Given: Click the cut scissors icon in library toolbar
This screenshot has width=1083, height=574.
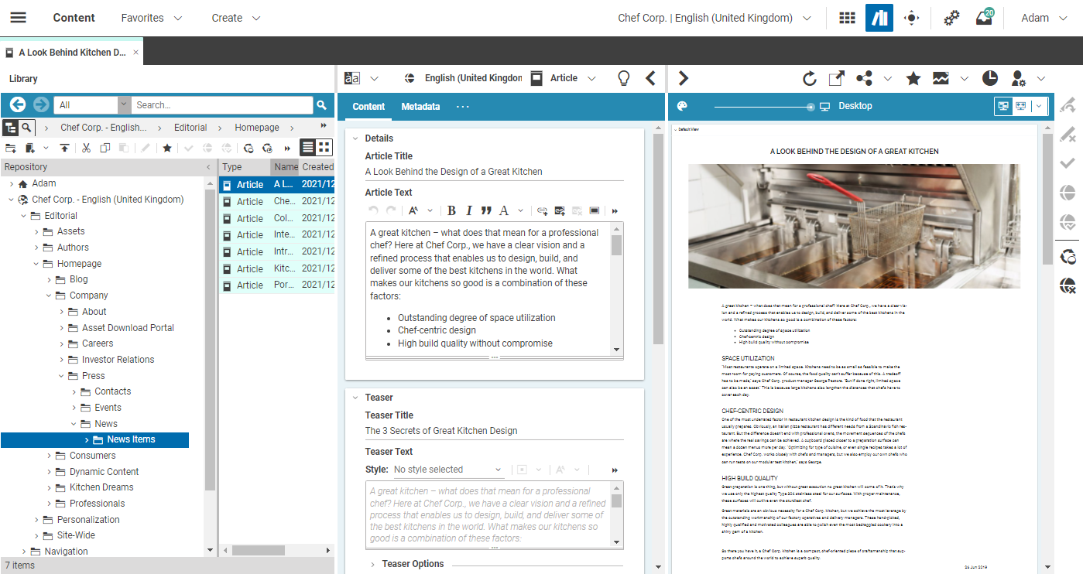Looking at the screenshot, I should tap(86, 148).
